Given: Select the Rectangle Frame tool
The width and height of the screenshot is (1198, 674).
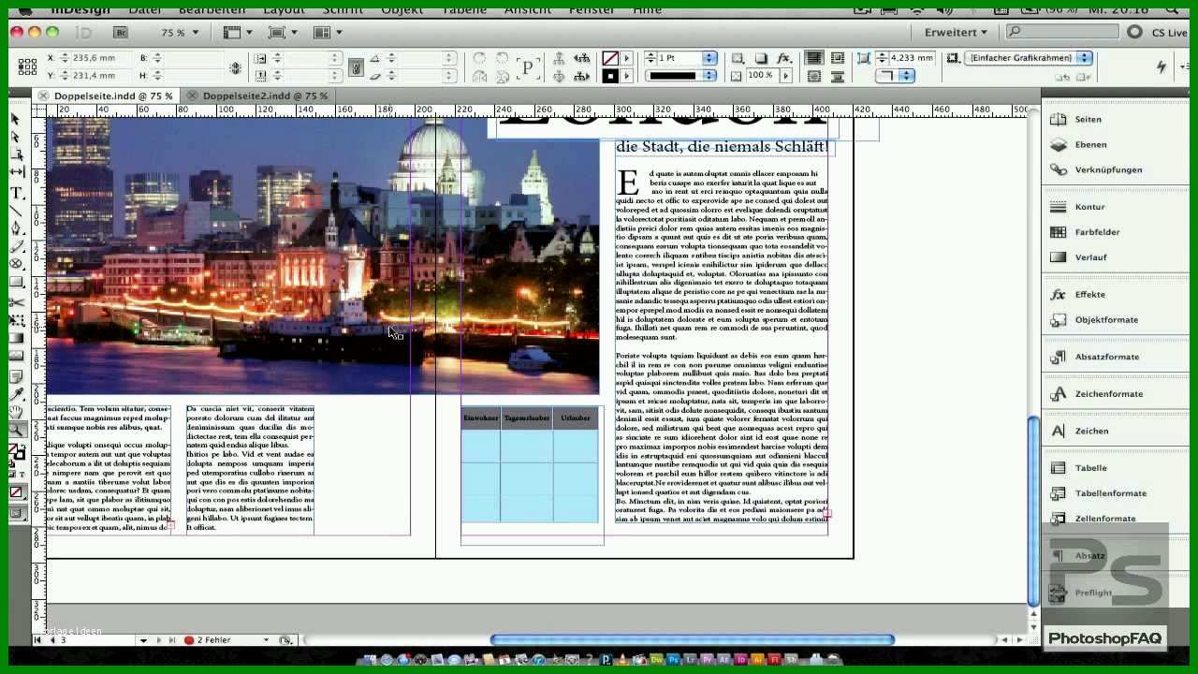Looking at the screenshot, I should 17,264.
